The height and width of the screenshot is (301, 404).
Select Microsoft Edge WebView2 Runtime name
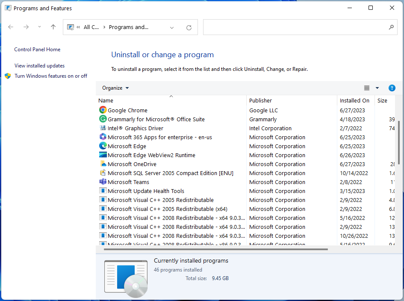[151, 155]
